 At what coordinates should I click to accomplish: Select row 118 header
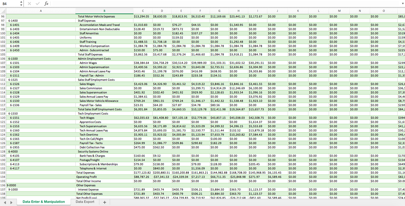pos(3,109)
